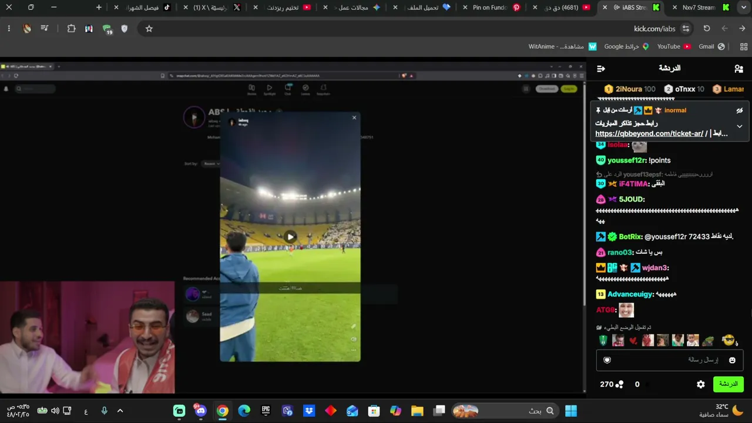Image resolution: width=752 pixels, height=423 pixels.
Task: Open the apps grid icon in bookmarks bar
Action: [744, 46]
